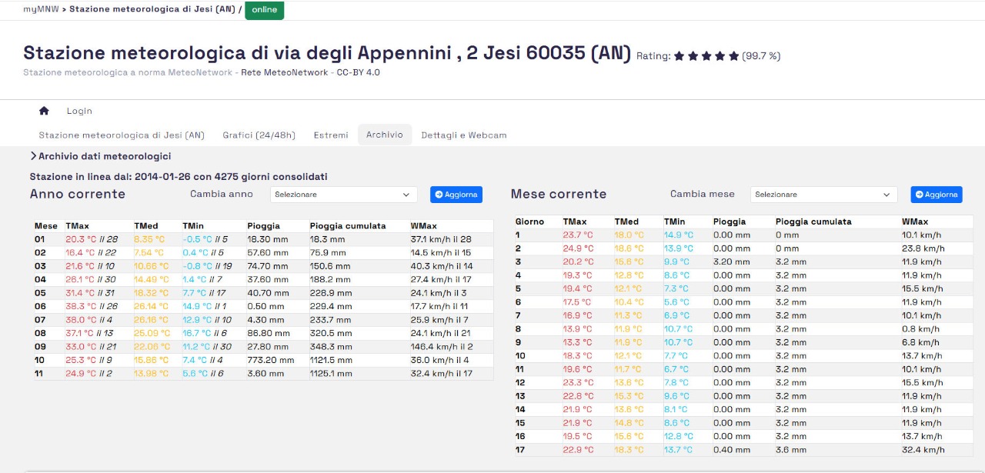
Task: Click the Login link
Action: (x=79, y=111)
